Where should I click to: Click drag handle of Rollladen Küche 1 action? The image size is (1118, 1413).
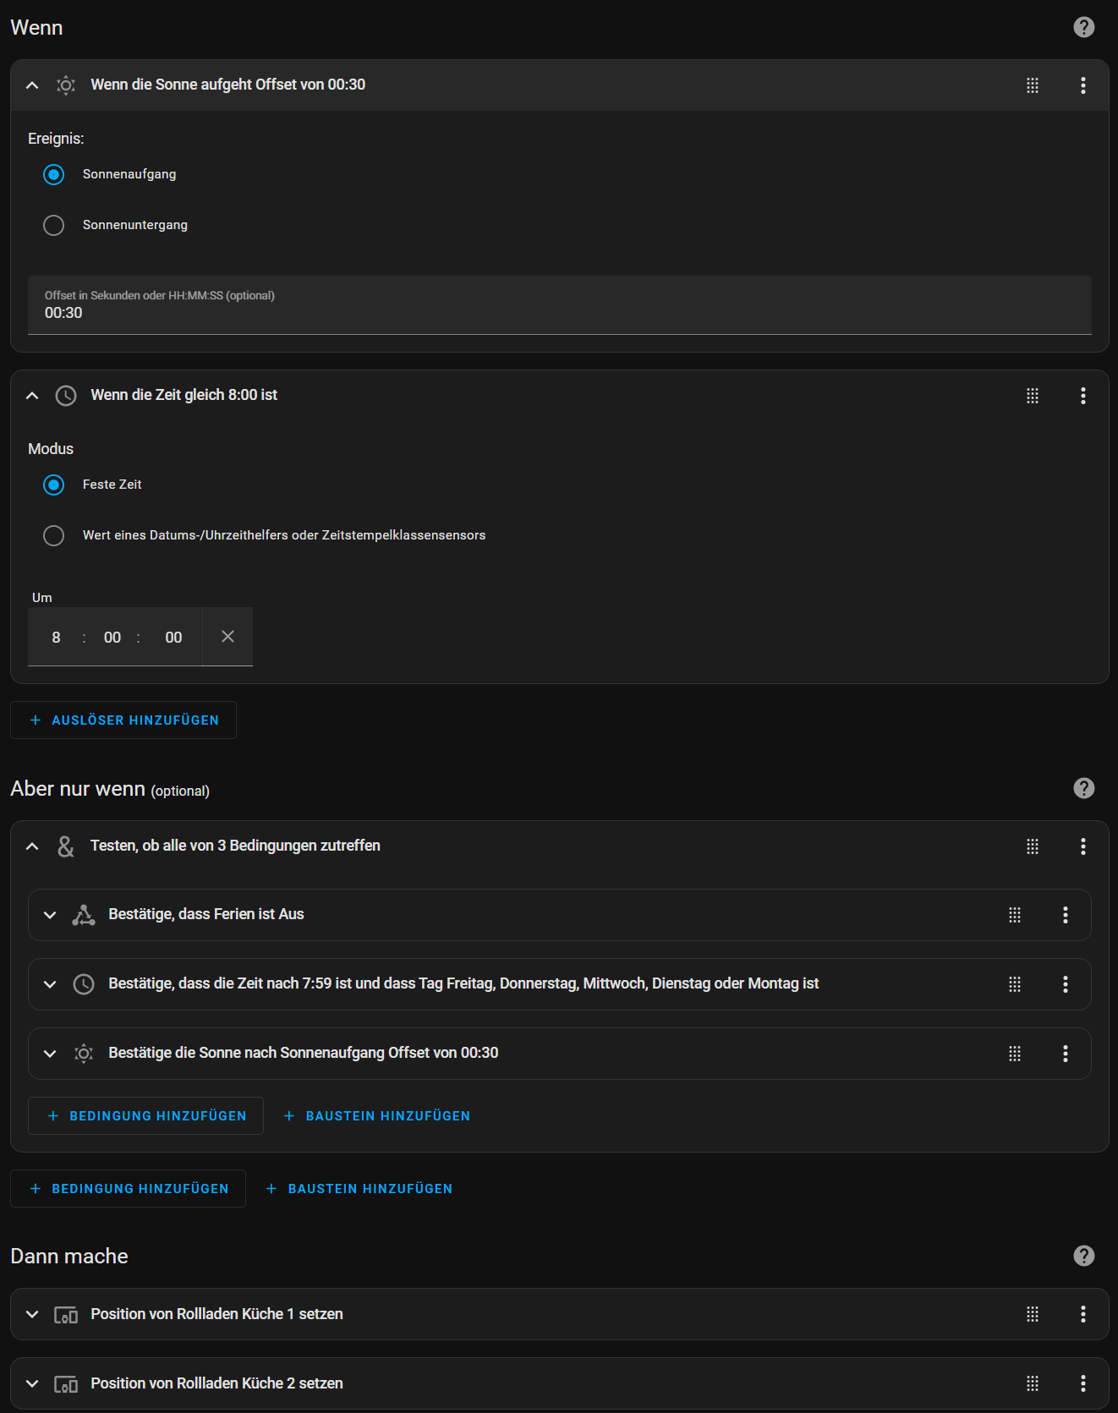point(1032,1314)
